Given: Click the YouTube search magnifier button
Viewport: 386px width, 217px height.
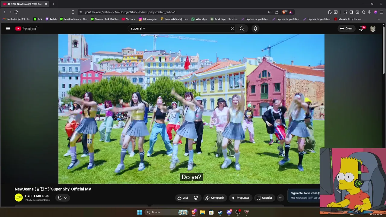Looking at the screenshot, I should pyautogui.click(x=242, y=29).
